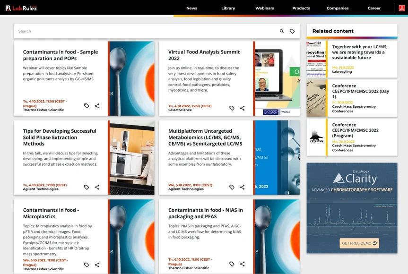Image resolution: width=408 pixels, height=274 pixels.
Task: Click the spoon thumbnail on Microplastics card
Action: coord(132,237)
